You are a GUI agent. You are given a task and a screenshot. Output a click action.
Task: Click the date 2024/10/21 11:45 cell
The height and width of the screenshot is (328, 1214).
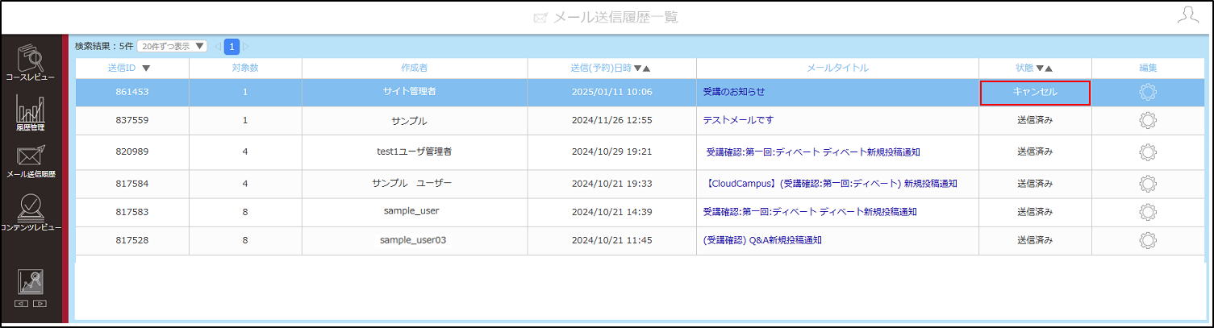[x=611, y=240]
